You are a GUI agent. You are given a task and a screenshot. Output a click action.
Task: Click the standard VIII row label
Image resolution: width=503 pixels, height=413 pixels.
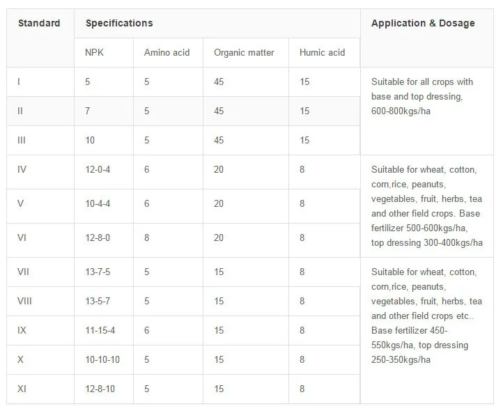25,301
